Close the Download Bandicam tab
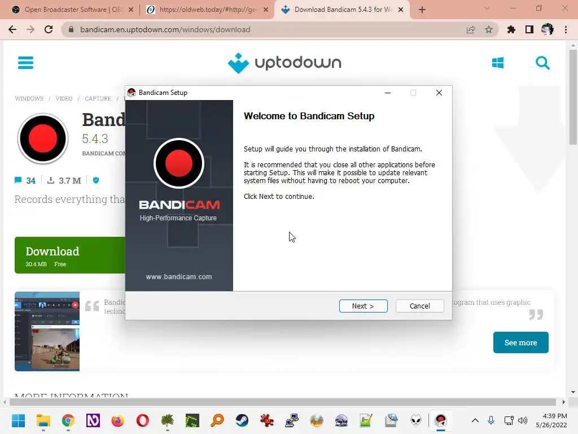The width and height of the screenshot is (578, 434). coord(401,10)
